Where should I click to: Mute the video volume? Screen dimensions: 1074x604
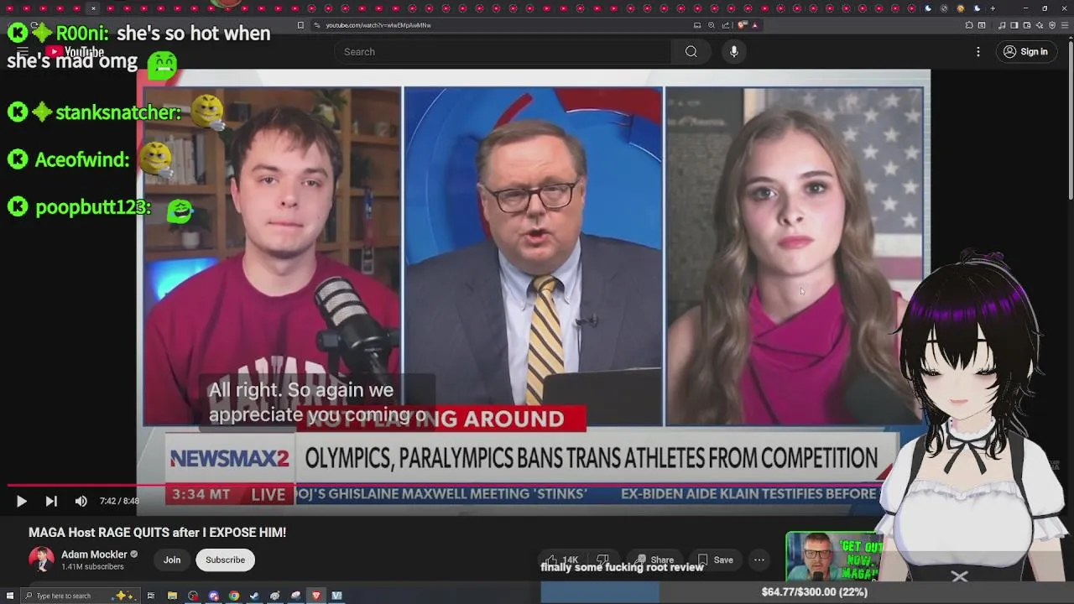(81, 501)
